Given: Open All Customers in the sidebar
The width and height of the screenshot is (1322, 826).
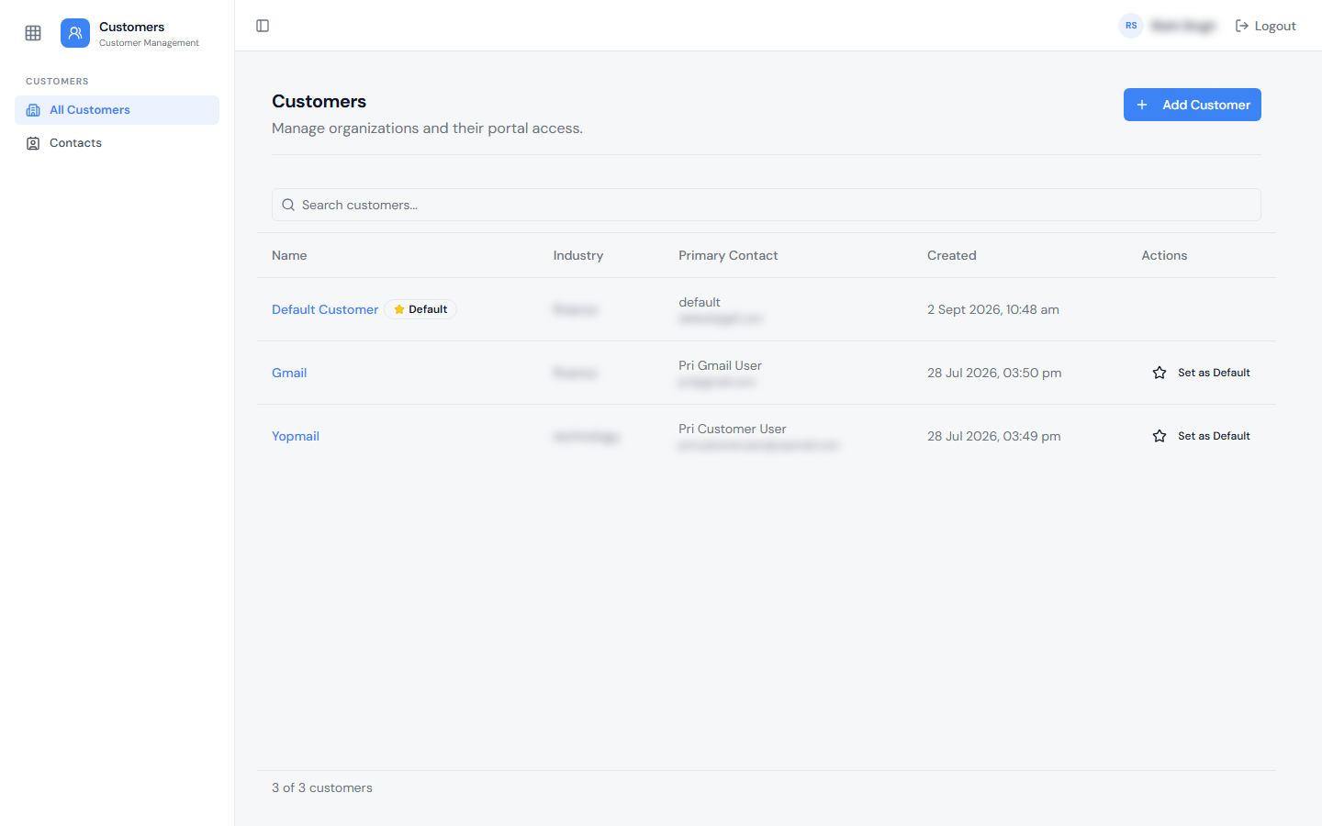Looking at the screenshot, I should tap(117, 110).
